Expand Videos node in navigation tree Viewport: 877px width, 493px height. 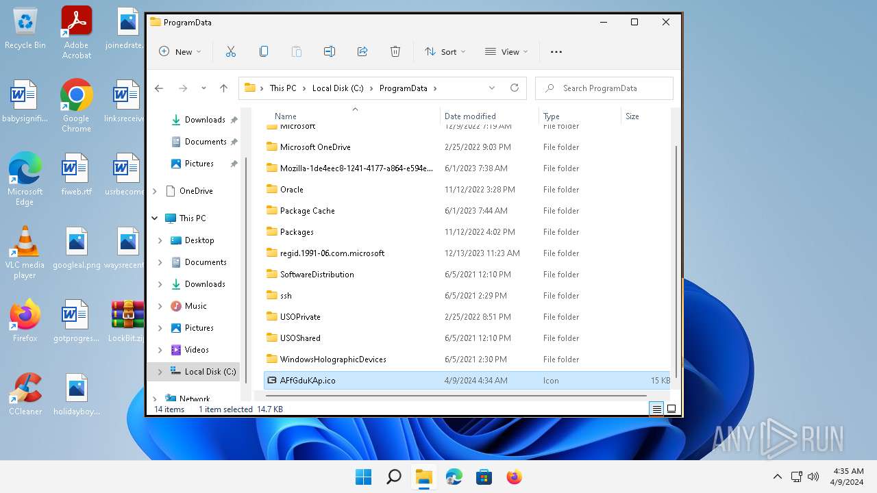pyautogui.click(x=160, y=350)
